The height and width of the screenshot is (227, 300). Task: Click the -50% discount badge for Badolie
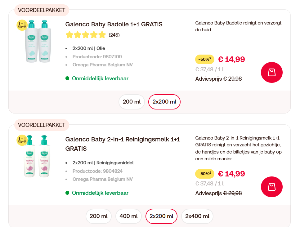click(205, 59)
